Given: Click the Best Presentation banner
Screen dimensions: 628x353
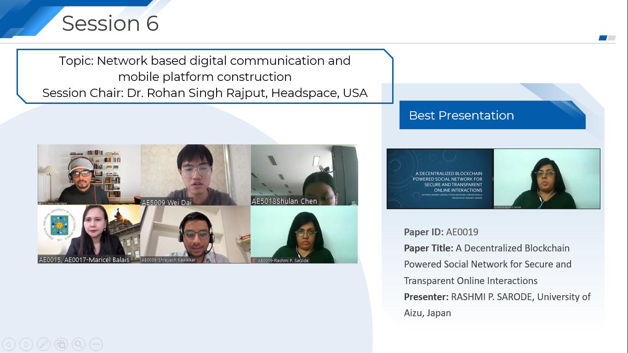Looking at the screenshot, I should (492, 115).
